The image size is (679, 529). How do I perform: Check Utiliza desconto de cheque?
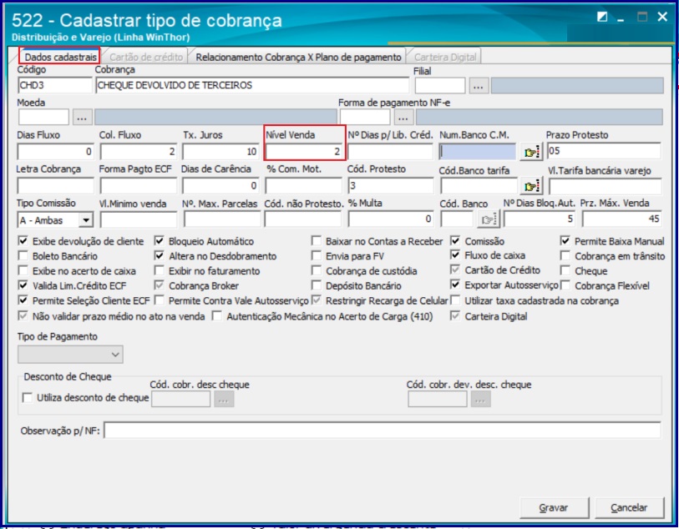28,397
